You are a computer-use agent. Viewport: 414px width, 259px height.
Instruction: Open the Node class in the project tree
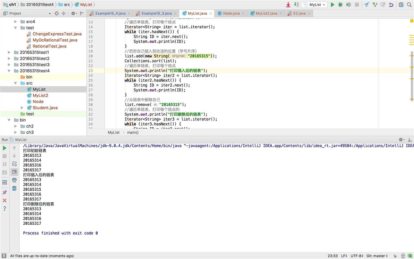point(38,102)
